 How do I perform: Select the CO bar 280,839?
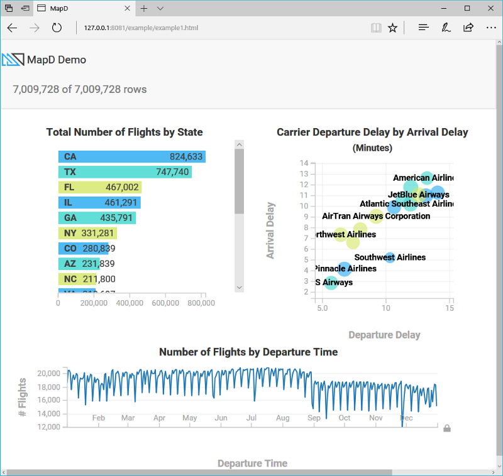pos(84,249)
